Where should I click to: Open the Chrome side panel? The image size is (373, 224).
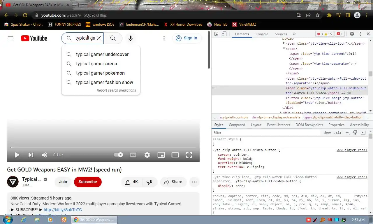[348, 15]
